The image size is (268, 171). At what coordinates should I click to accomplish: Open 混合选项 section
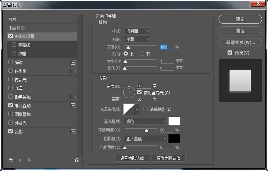click(x=42, y=28)
